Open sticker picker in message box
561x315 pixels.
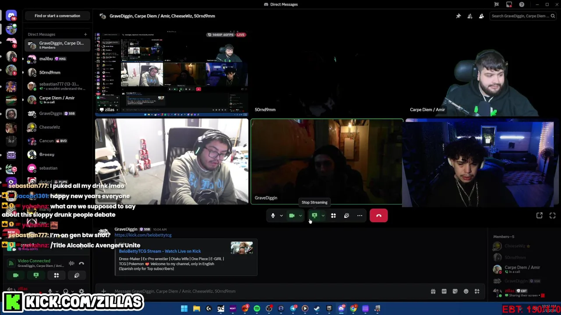pyautogui.click(x=455, y=291)
